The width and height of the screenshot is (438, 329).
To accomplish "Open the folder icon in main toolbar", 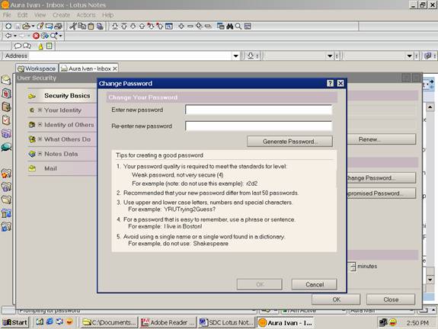I will pos(26,26).
